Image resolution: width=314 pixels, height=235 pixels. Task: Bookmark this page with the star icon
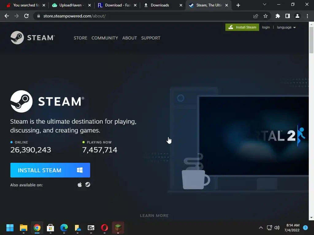click(x=266, y=16)
